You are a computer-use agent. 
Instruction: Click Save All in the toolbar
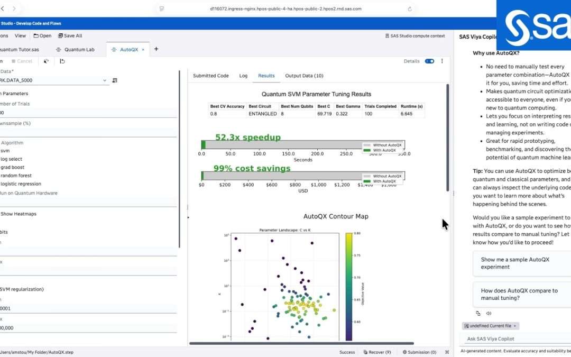point(70,36)
